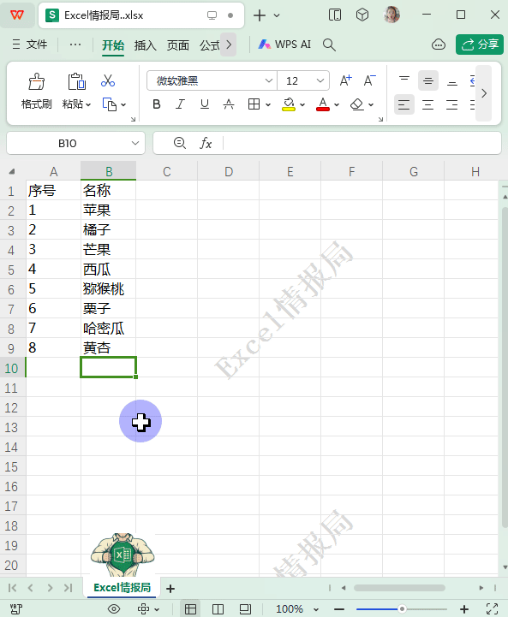Expand fill color dropdown arrow

pyautogui.click(x=302, y=104)
